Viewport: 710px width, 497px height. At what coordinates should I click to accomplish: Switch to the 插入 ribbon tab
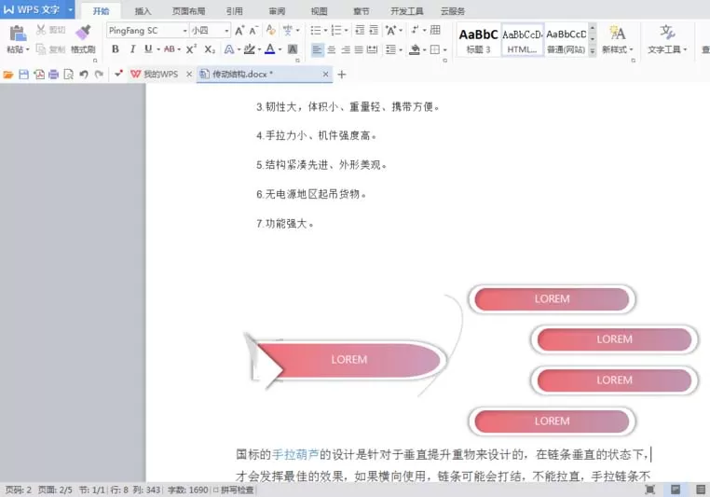[x=143, y=11]
